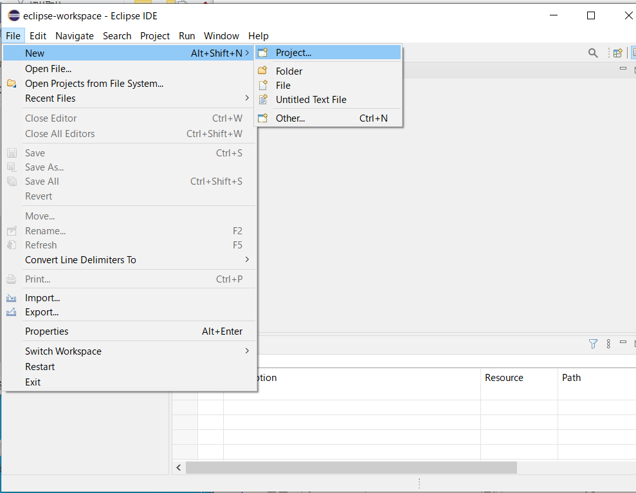Open the Problems view three-dots menu

[x=608, y=344]
